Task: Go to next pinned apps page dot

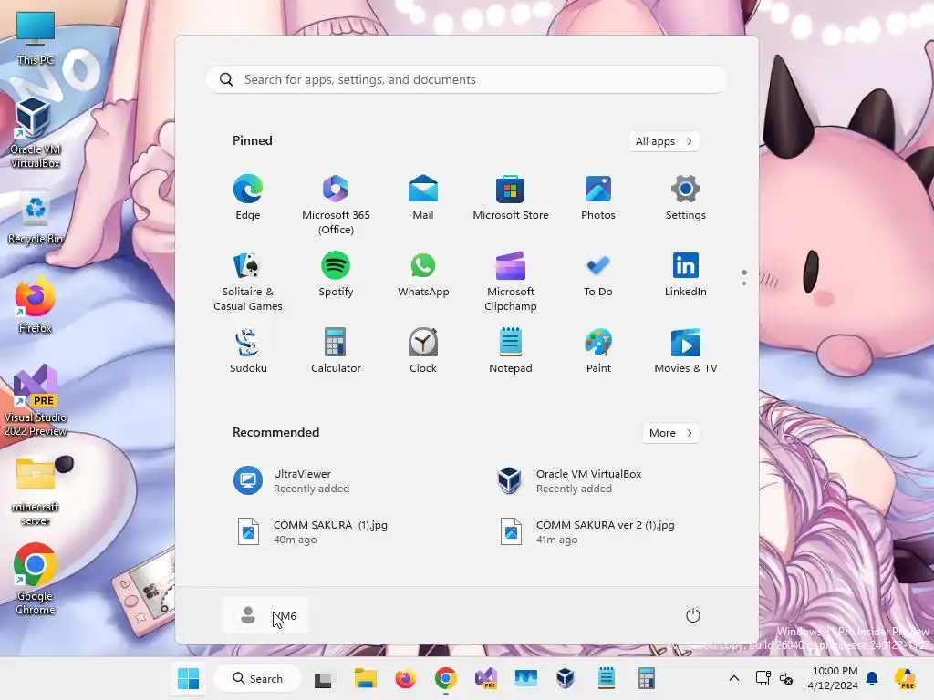Action: point(744,283)
